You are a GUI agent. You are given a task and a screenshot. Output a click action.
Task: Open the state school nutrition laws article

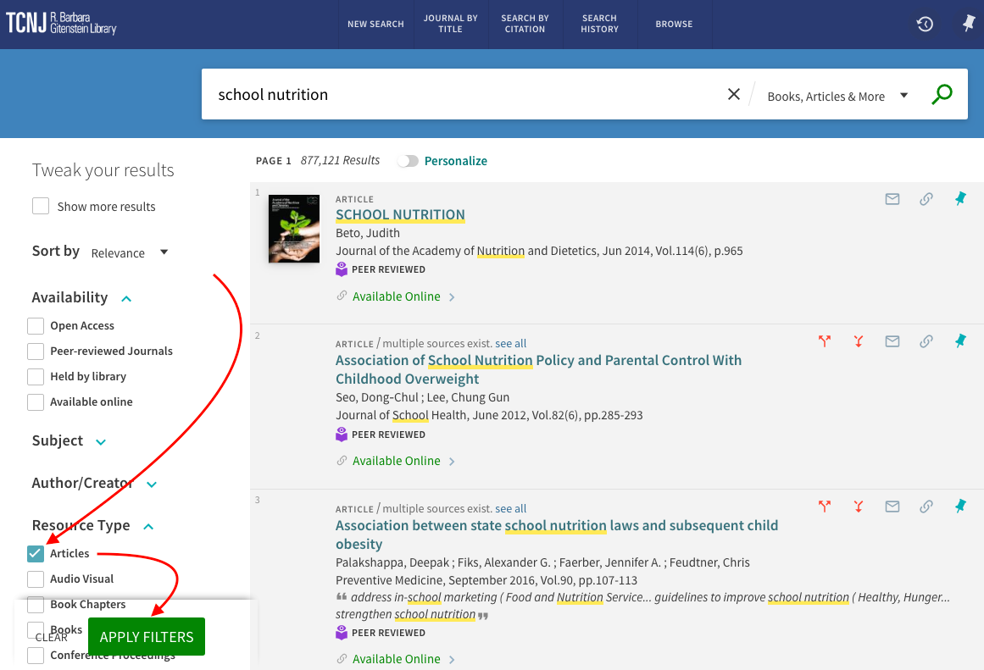pos(557,534)
